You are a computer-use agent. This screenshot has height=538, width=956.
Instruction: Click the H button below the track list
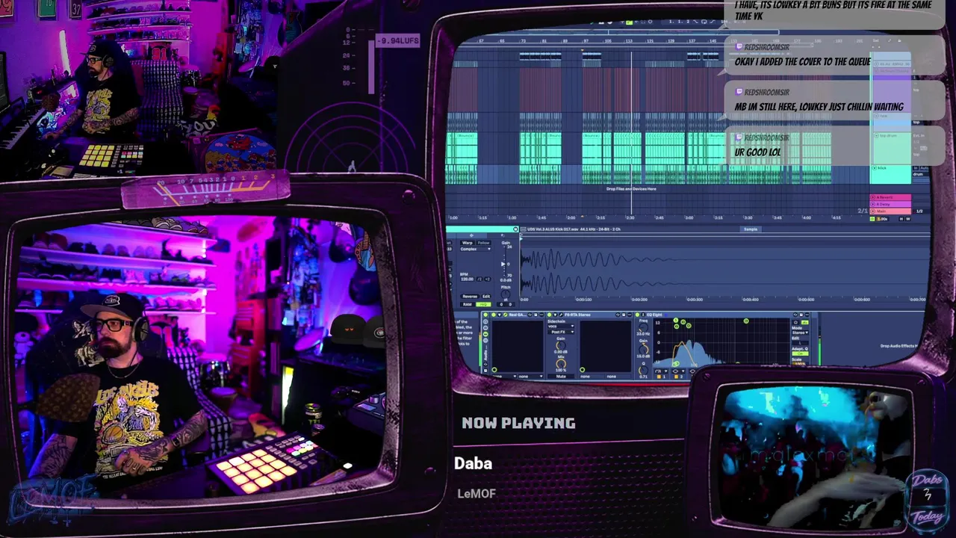point(900,219)
